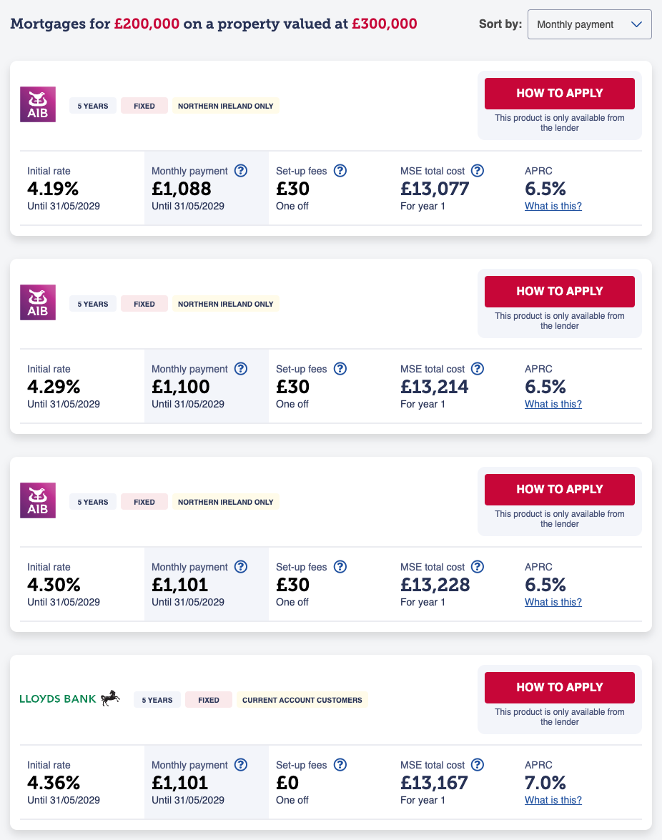Click the Set-up fees help icon for the £0 Lloyds mortgage
The width and height of the screenshot is (662, 840).
340,765
